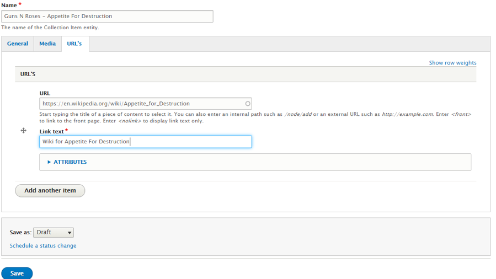Click the Show row weights link

452,63
